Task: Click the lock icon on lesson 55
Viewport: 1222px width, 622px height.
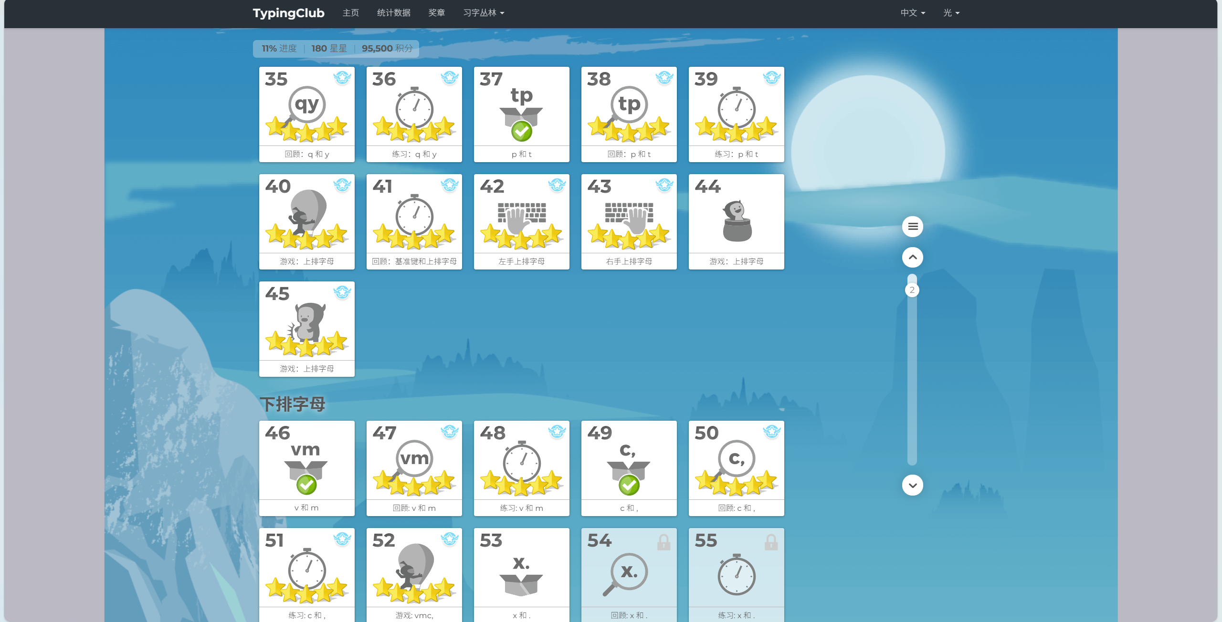Action: coord(771,542)
